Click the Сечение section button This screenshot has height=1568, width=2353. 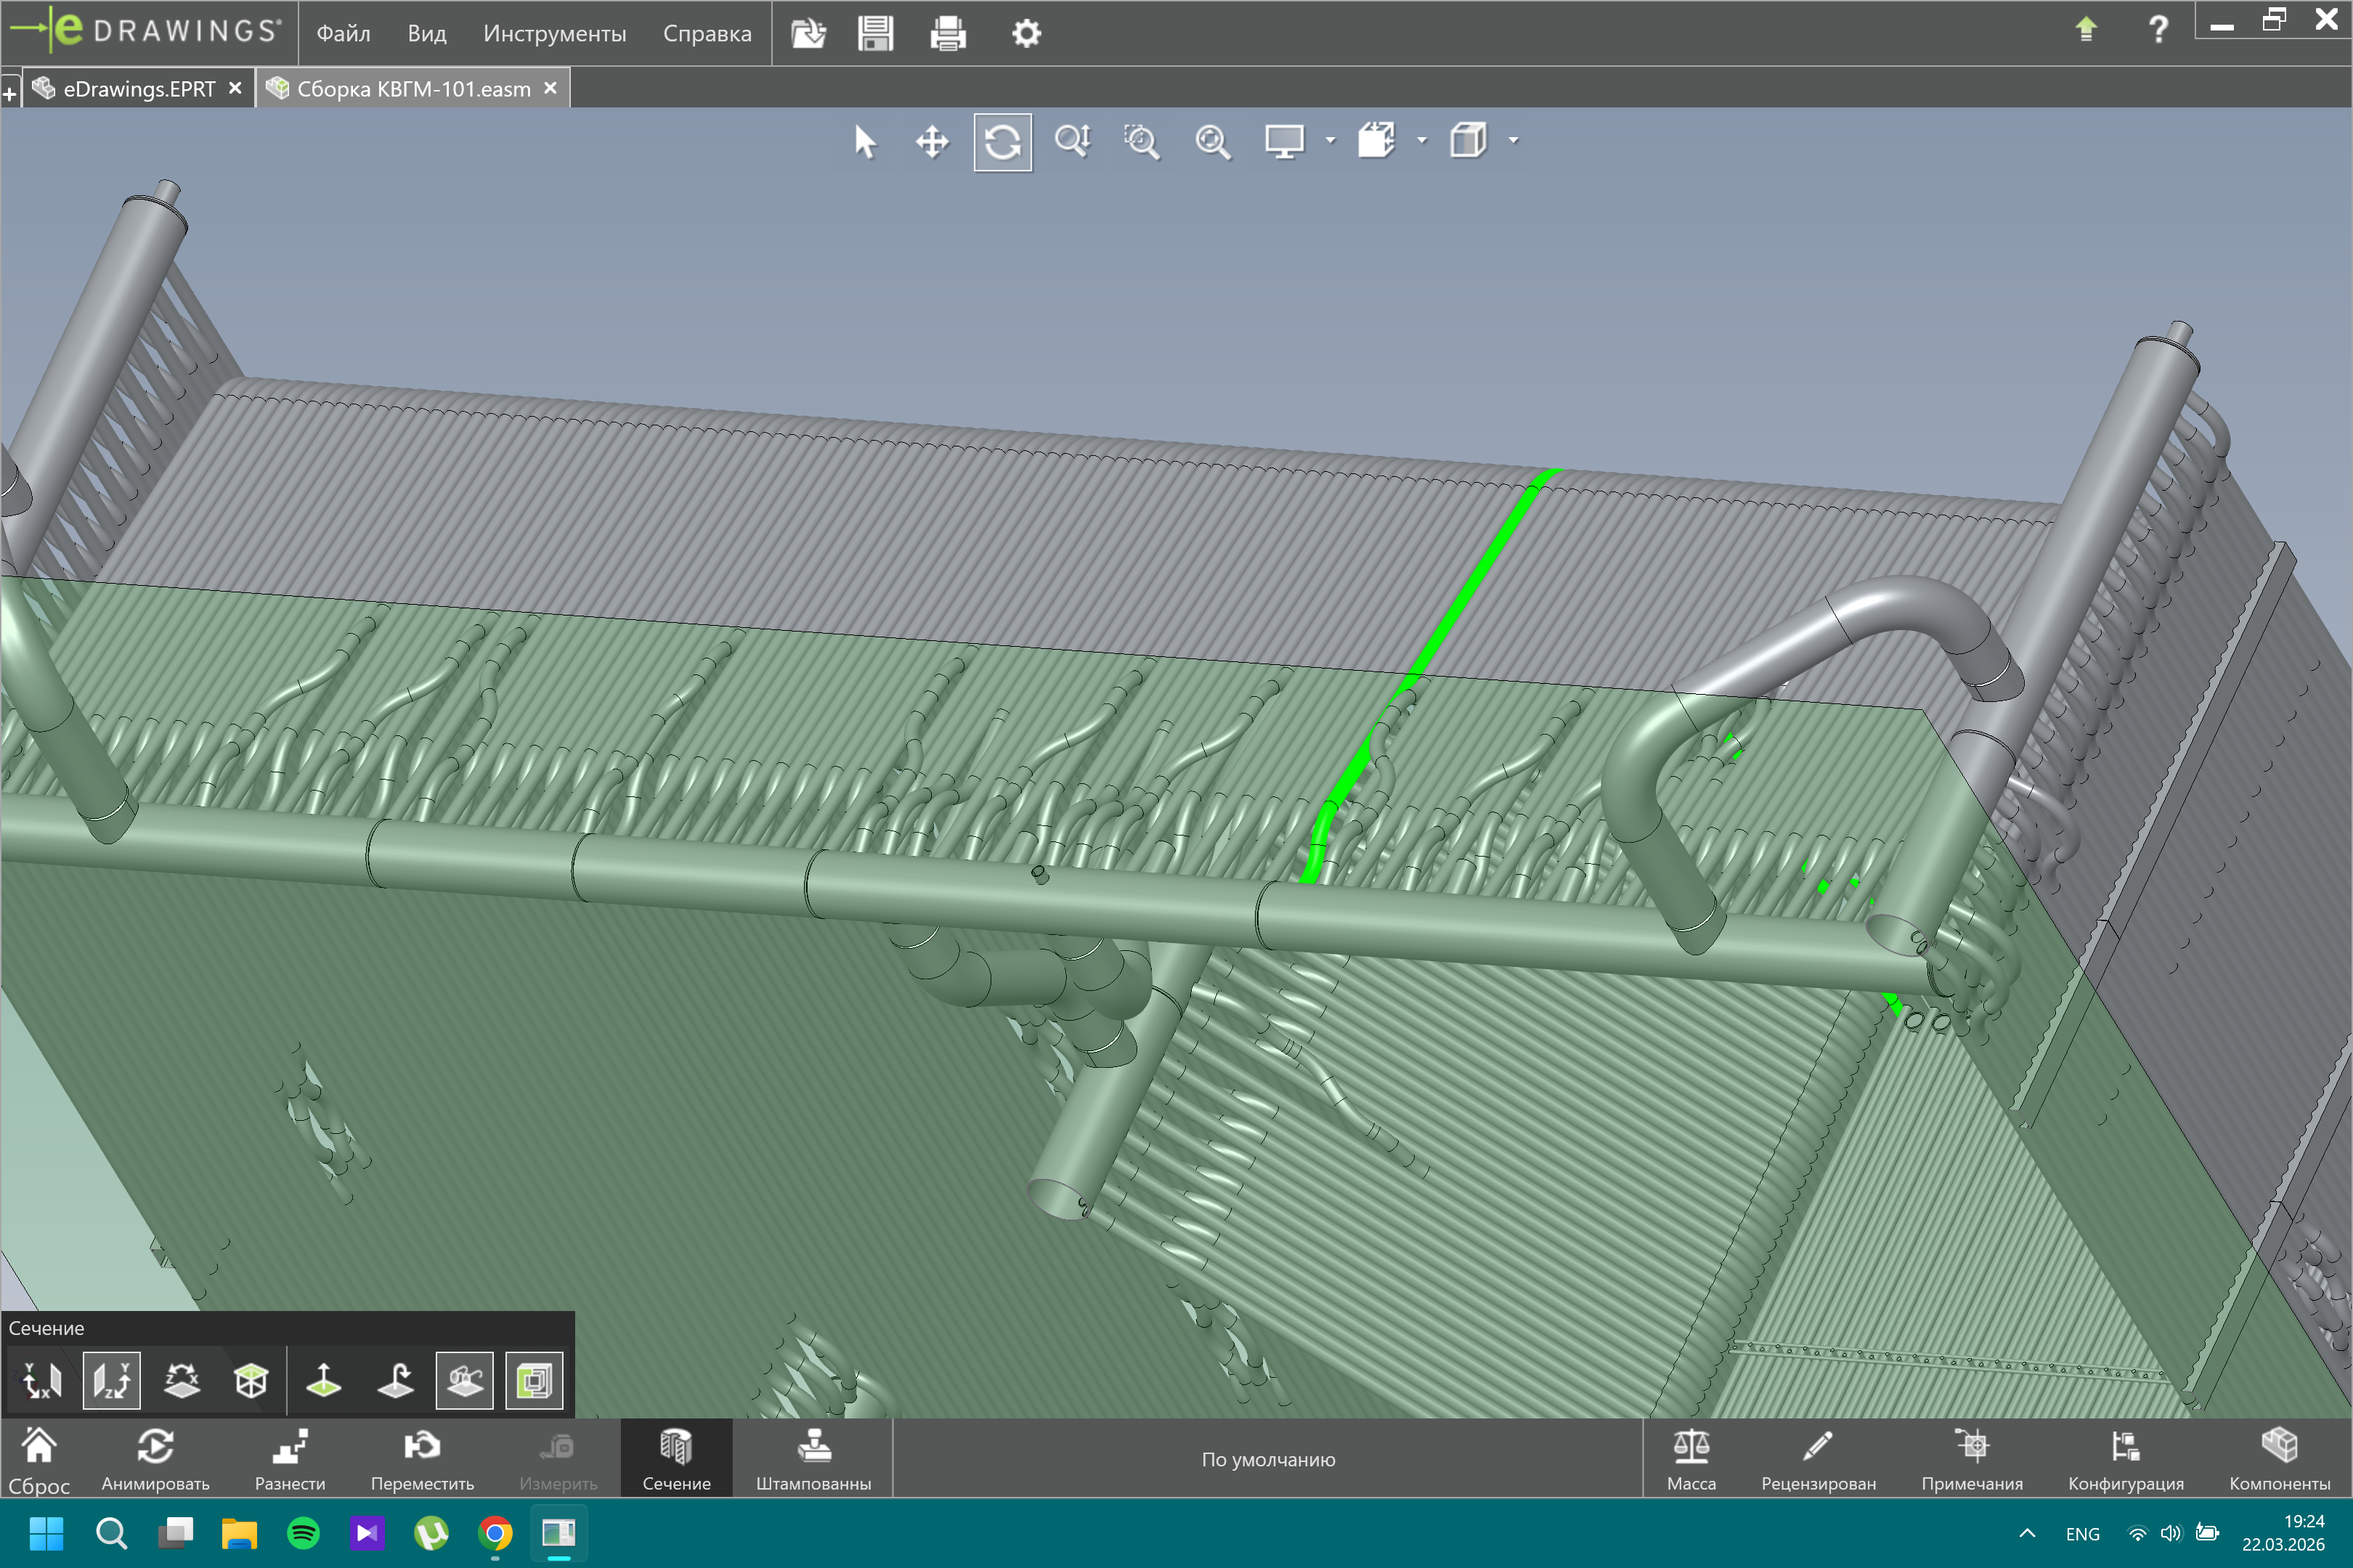(676, 1458)
